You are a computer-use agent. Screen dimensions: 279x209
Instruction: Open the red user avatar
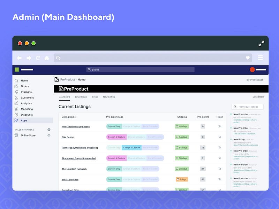252,70
